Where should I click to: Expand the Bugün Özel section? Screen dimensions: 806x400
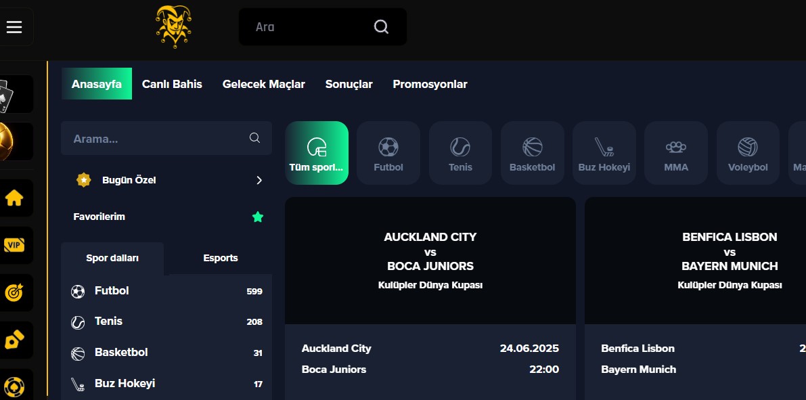tap(259, 180)
